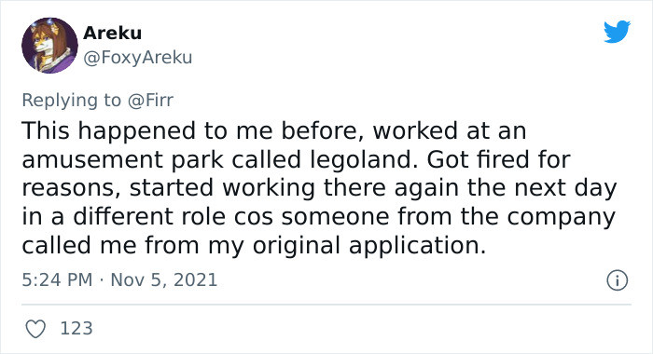Open the 5:24 PM timestamp
The height and width of the screenshot is (354, 653).
pyautogui.click(x=57, y=279)
